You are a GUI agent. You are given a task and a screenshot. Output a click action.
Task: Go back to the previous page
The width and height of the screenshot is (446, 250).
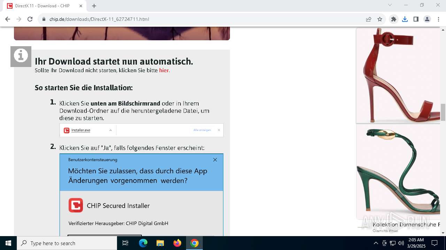click(8, 19)
